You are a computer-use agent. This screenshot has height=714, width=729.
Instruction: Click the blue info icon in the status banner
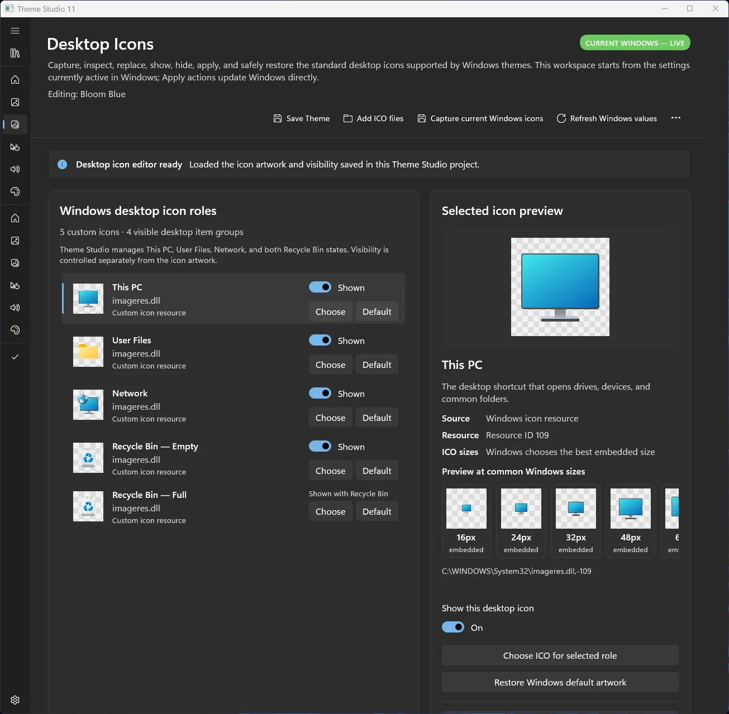pos(63,164)
